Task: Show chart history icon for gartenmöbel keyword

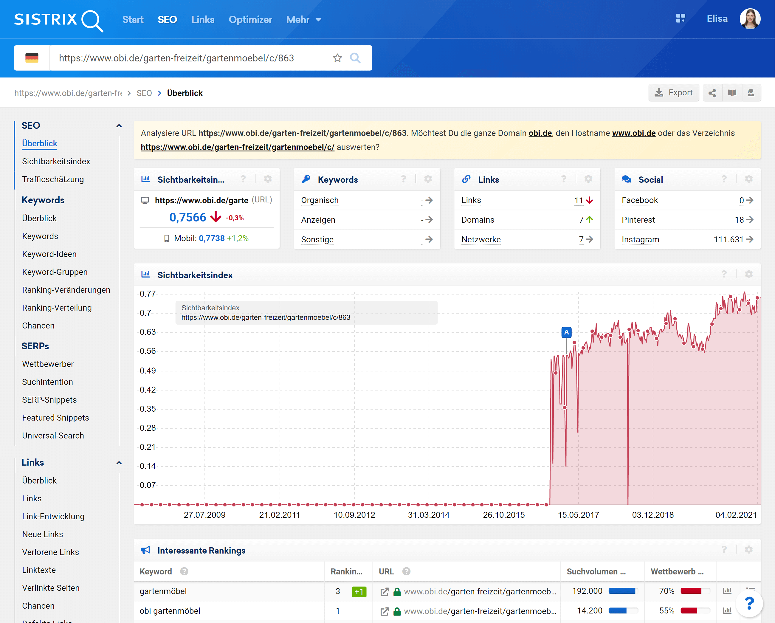Action: tap(727, 591)
